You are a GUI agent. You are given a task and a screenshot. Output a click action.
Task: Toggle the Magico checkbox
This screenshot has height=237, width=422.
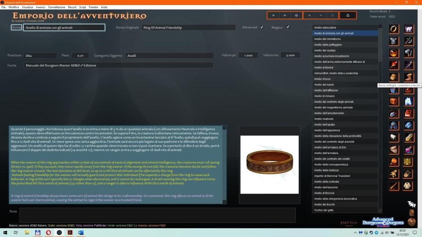pos(288,27)
